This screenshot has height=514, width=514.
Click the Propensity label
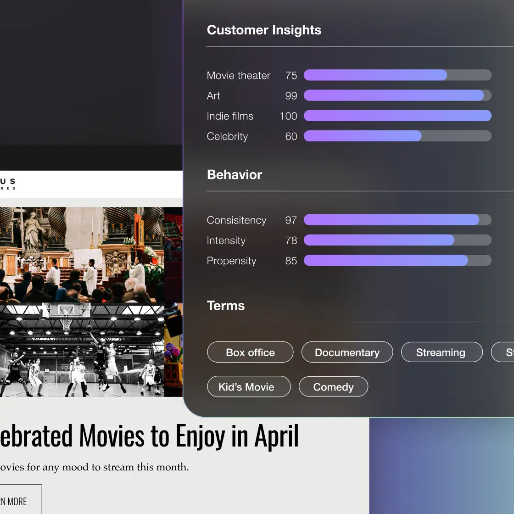tap(231, 261)
